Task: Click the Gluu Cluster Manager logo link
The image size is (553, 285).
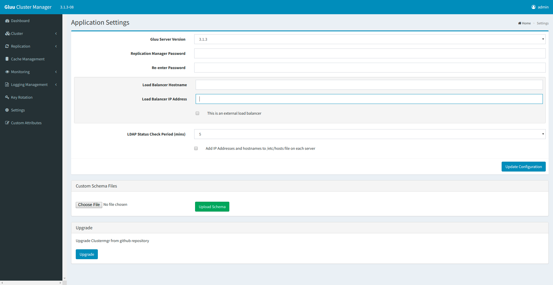Action: click(x=28, y=7)
